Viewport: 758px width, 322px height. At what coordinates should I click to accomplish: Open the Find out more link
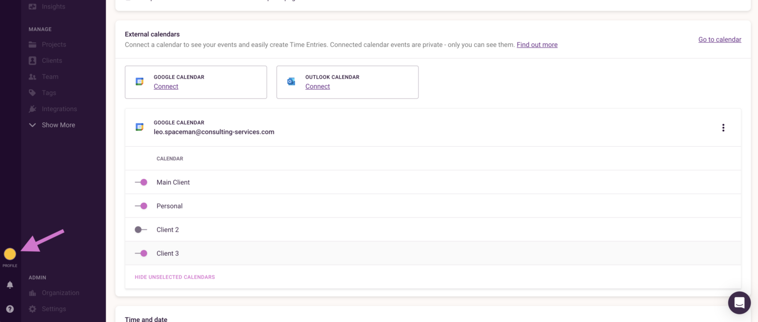[537, 45]
